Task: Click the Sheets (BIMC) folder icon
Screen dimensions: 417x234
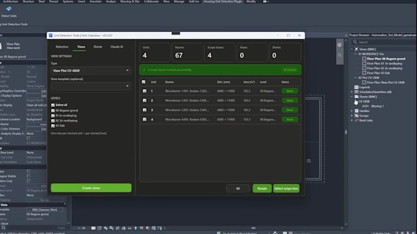Action: (356, 97)
